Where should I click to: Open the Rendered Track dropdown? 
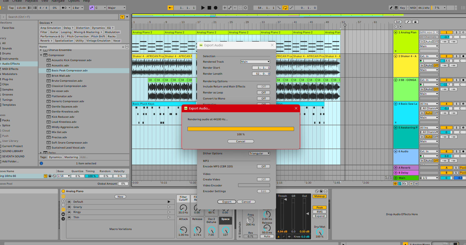[x=255, y=62]
